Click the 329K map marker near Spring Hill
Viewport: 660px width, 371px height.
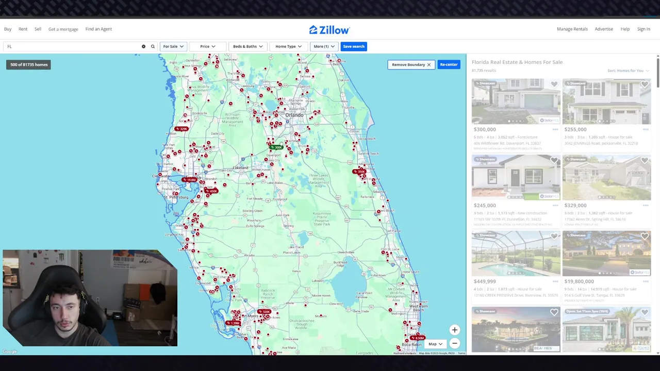tap(181, 129)
